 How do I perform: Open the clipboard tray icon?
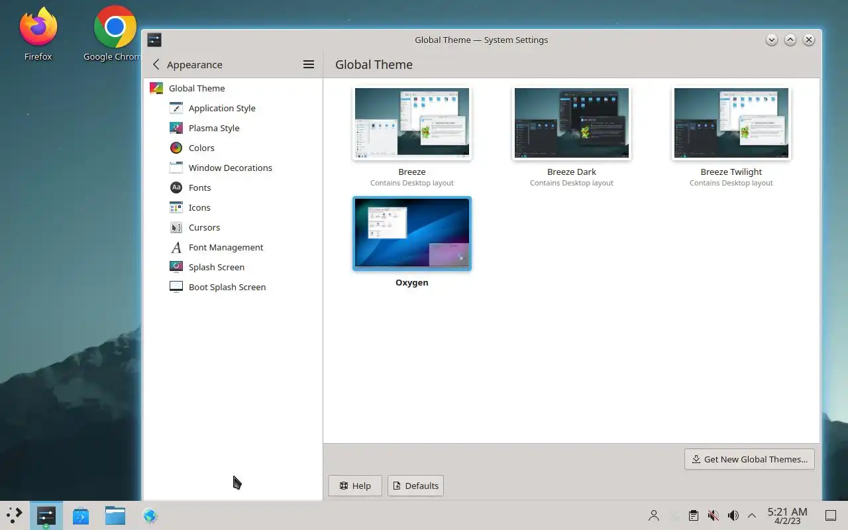pyautogui.click(x=693, y=515)
